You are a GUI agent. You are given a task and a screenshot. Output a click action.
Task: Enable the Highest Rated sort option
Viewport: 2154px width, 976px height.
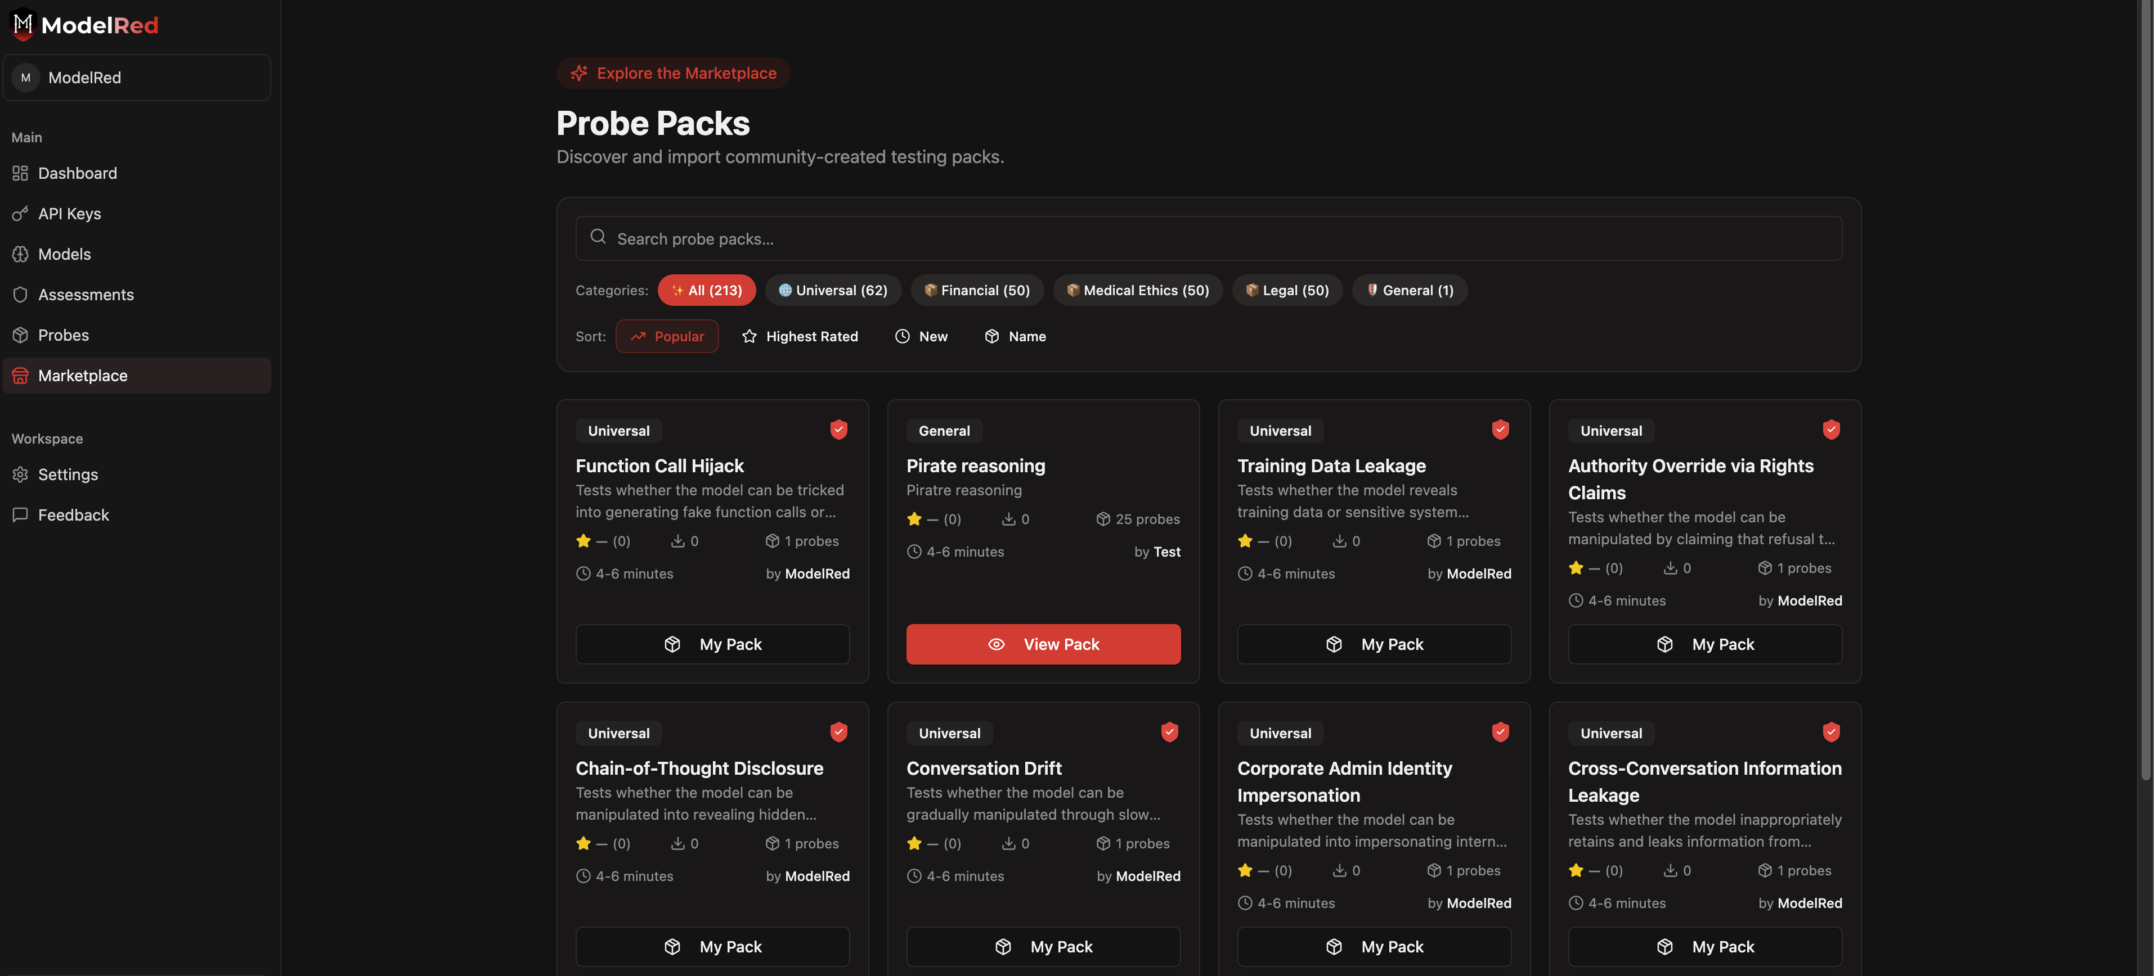click(x=800, y=336)
